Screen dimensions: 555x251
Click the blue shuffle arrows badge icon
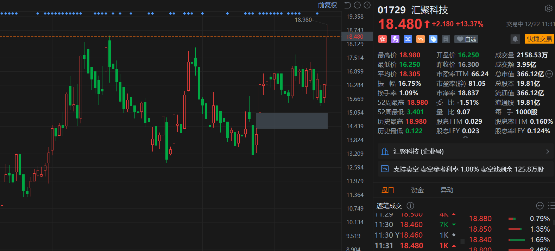(x=408, y=39)
